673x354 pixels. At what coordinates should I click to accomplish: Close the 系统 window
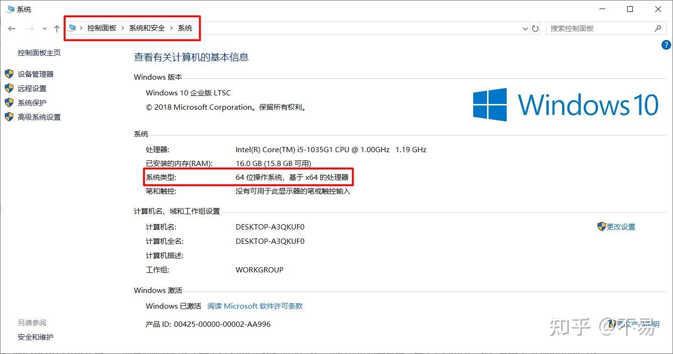(658, 9)
